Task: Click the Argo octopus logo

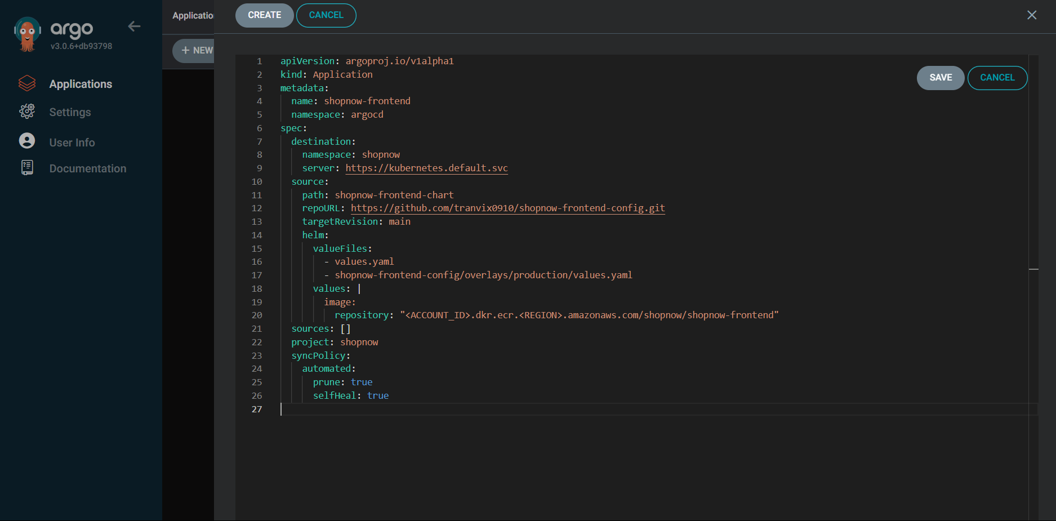Action: tap(27, 34)
